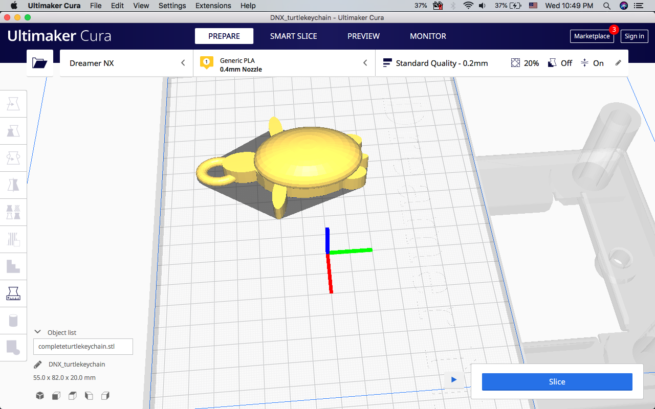
Task: Select the staircase-shaped tool icon
Action: pyautogui.click(x=13, y=266)
